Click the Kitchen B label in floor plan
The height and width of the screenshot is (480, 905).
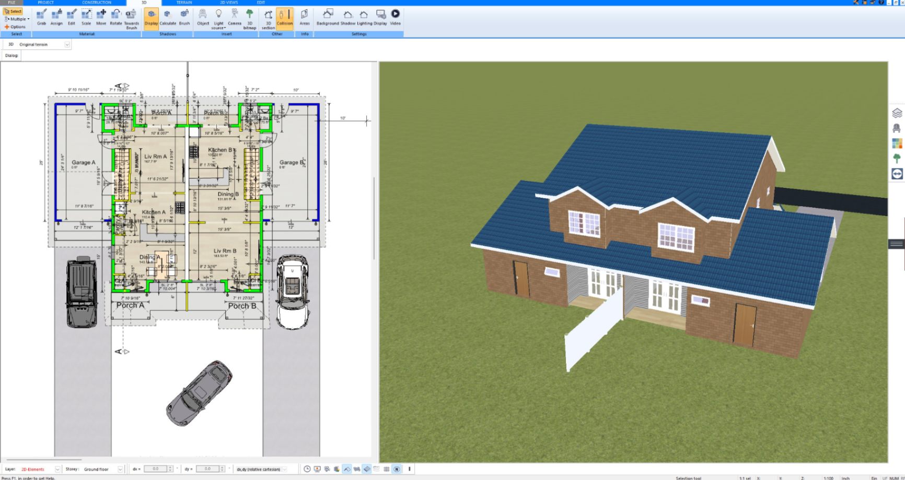tap(220, 150)
